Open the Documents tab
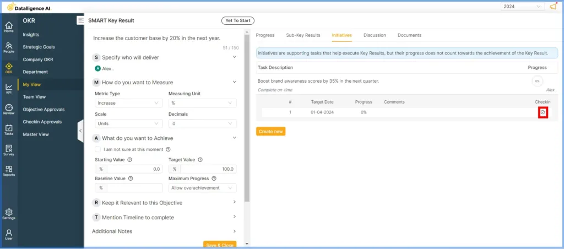This screenshot has height=249, width=564. click(409, 35)
